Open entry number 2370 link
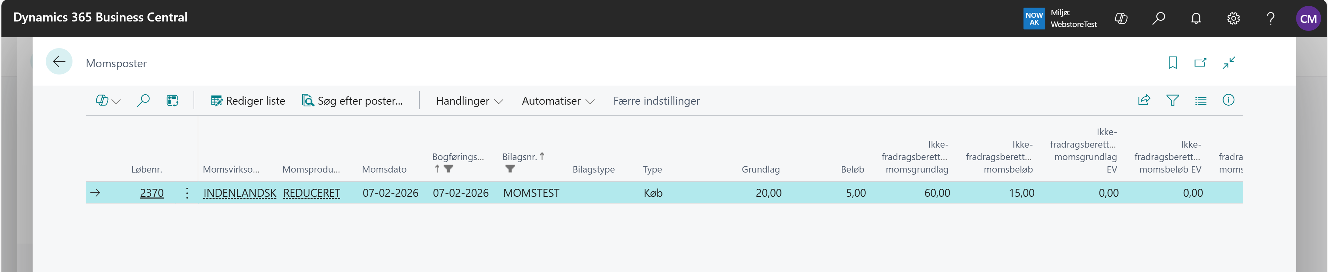 152,193
